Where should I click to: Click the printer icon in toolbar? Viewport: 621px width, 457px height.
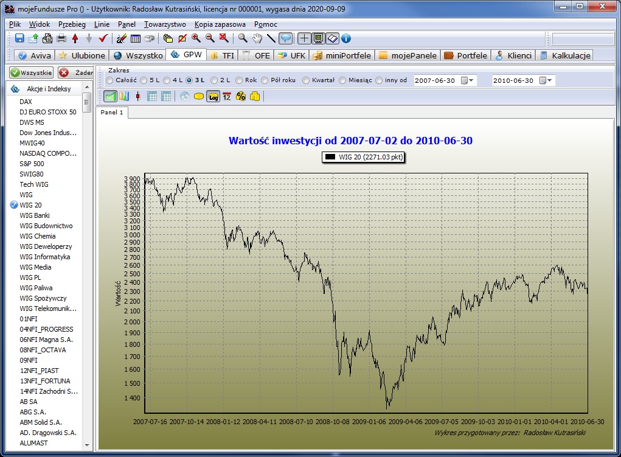(61, 38)
